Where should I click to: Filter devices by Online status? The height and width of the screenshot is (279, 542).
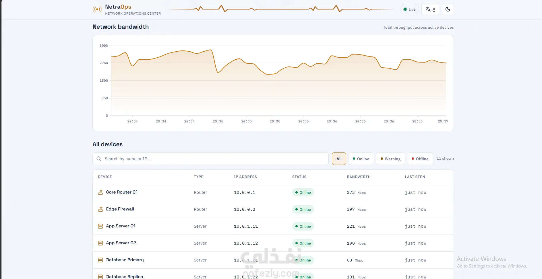(361, 159)
